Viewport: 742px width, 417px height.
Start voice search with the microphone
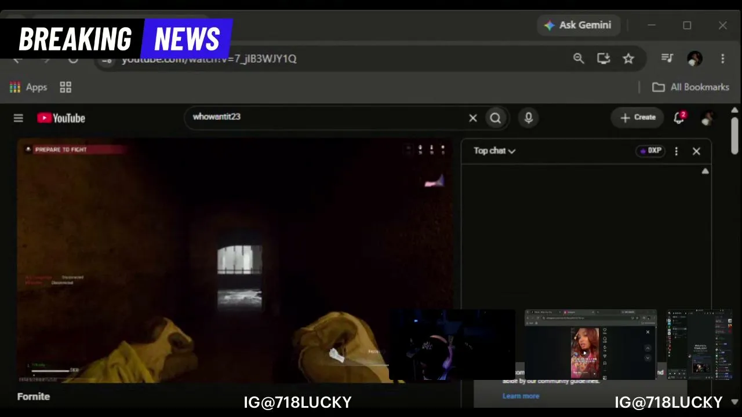[528, 118]
